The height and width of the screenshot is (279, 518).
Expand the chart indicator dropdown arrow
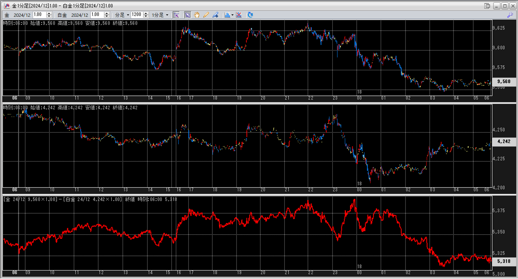[x=232, y=15]
